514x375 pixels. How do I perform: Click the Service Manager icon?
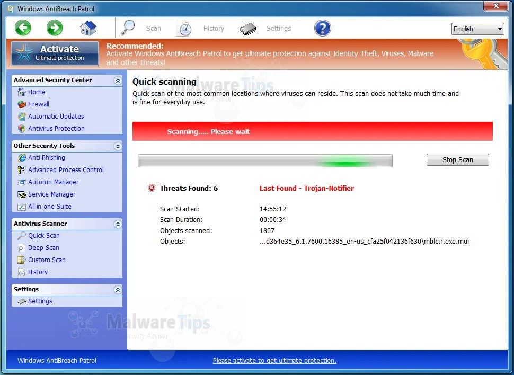(x=22, y=194)
